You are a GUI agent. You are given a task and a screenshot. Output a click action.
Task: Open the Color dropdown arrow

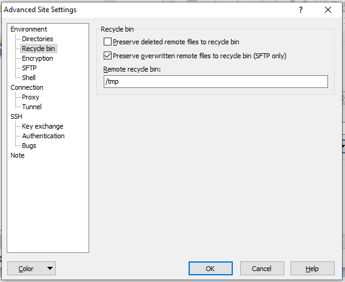coord(50,268)
